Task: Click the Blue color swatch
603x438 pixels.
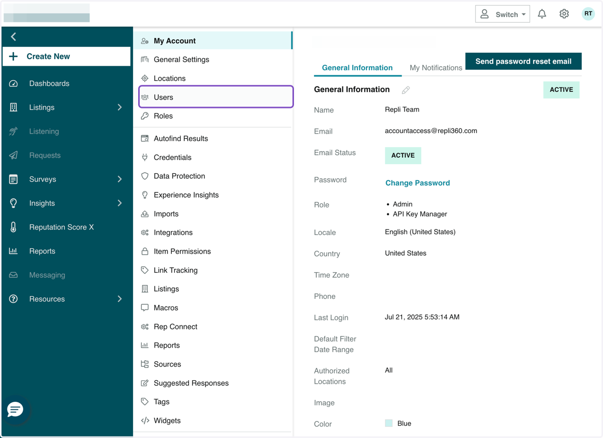Action: [388, 423]
